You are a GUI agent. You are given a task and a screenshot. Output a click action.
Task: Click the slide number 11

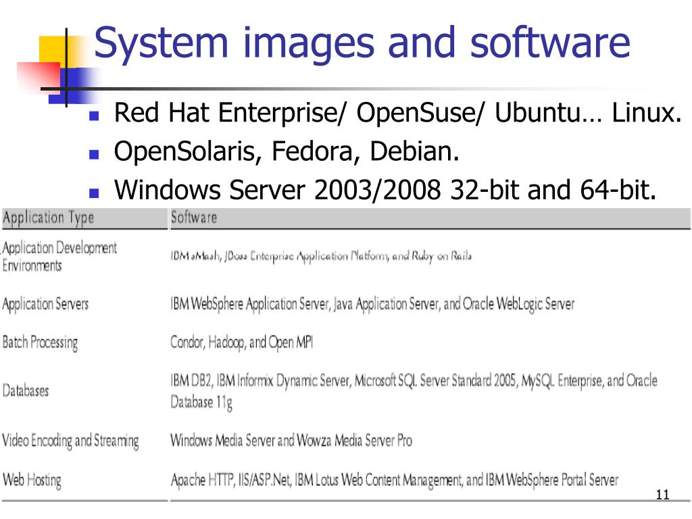coord(662,494)
